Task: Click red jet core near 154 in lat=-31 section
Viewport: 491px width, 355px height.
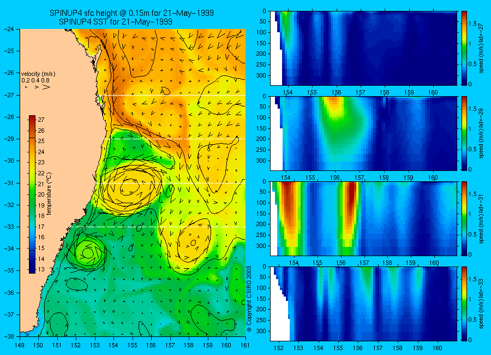Action: coord(289,204)
